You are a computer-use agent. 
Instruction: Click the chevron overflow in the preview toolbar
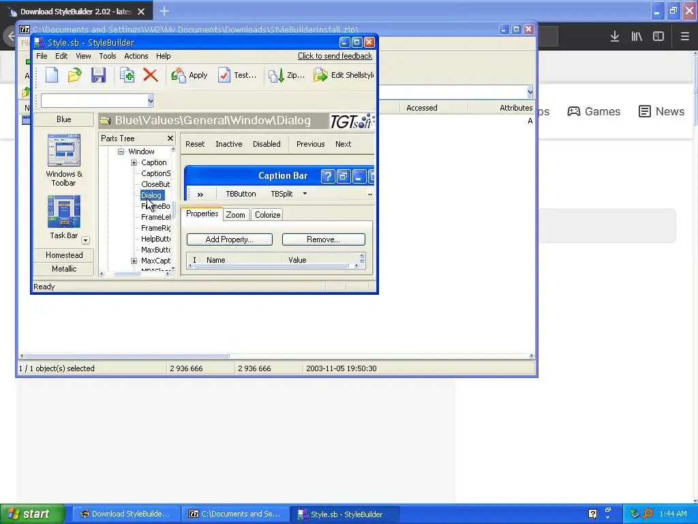click(x=200, y=194)
